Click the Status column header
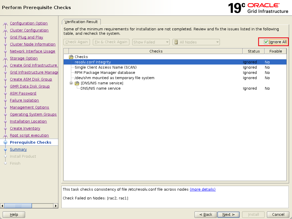 [x=253, y=51]
